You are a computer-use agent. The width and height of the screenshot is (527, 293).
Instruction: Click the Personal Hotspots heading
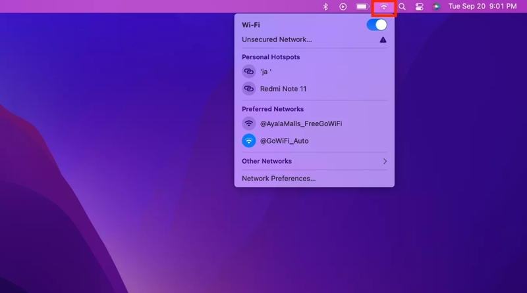271,57
